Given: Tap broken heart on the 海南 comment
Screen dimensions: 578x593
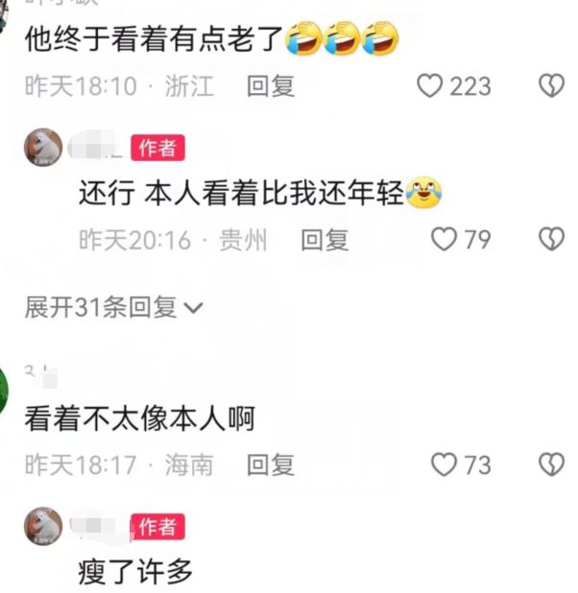Looking at the screenshot, I should click(x=551, y=464).
